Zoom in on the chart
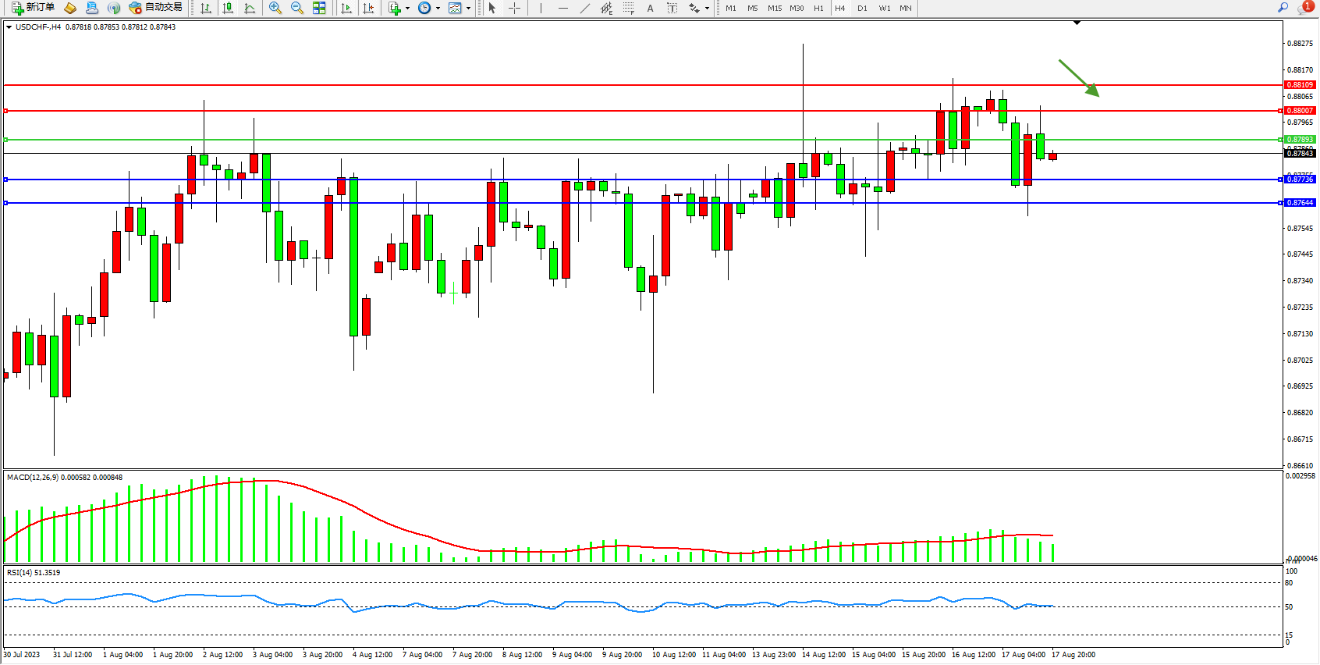This screenshot has height=665, width=1320. click(275, 8)
